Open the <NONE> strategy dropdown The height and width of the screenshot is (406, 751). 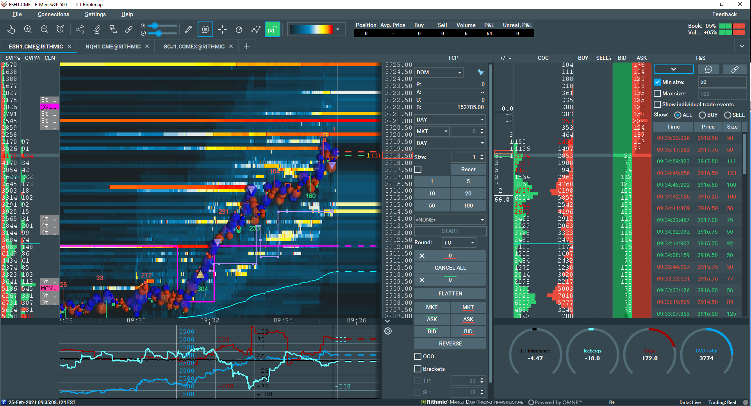[450, 220]
